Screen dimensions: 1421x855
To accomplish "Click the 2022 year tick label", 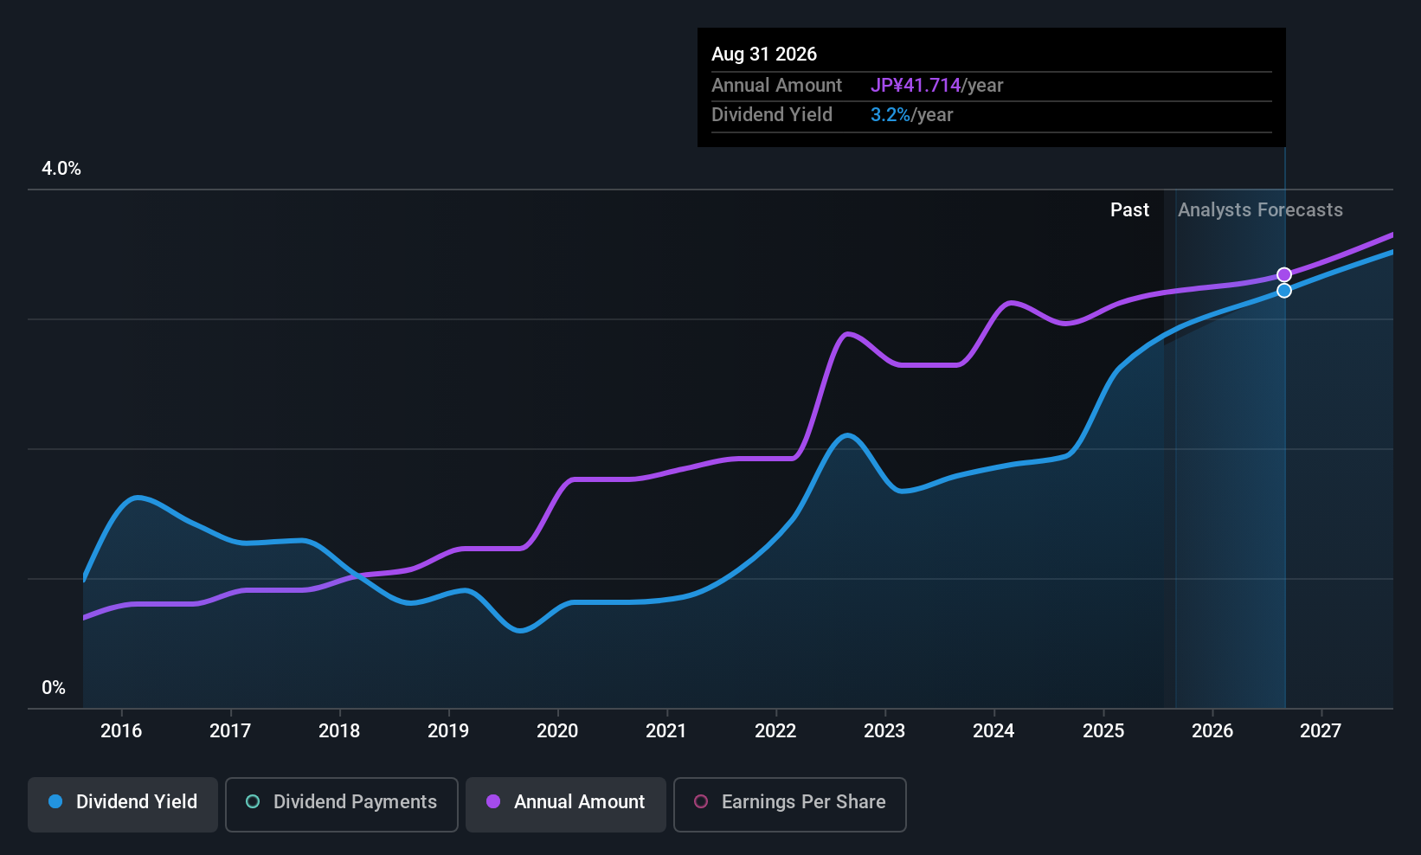I will (775, 731).
